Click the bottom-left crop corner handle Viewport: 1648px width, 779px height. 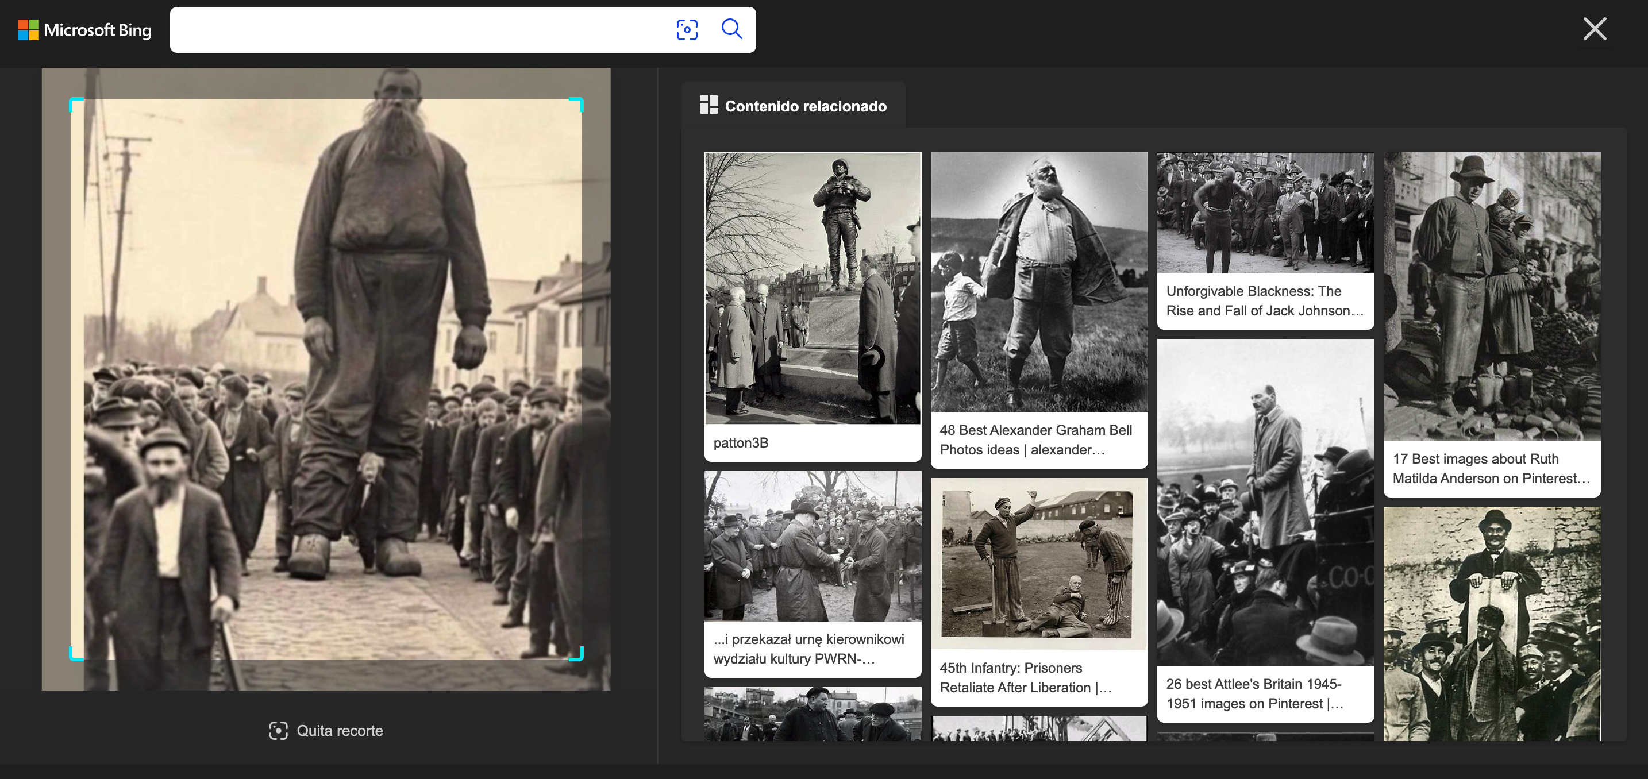point(73,655)
